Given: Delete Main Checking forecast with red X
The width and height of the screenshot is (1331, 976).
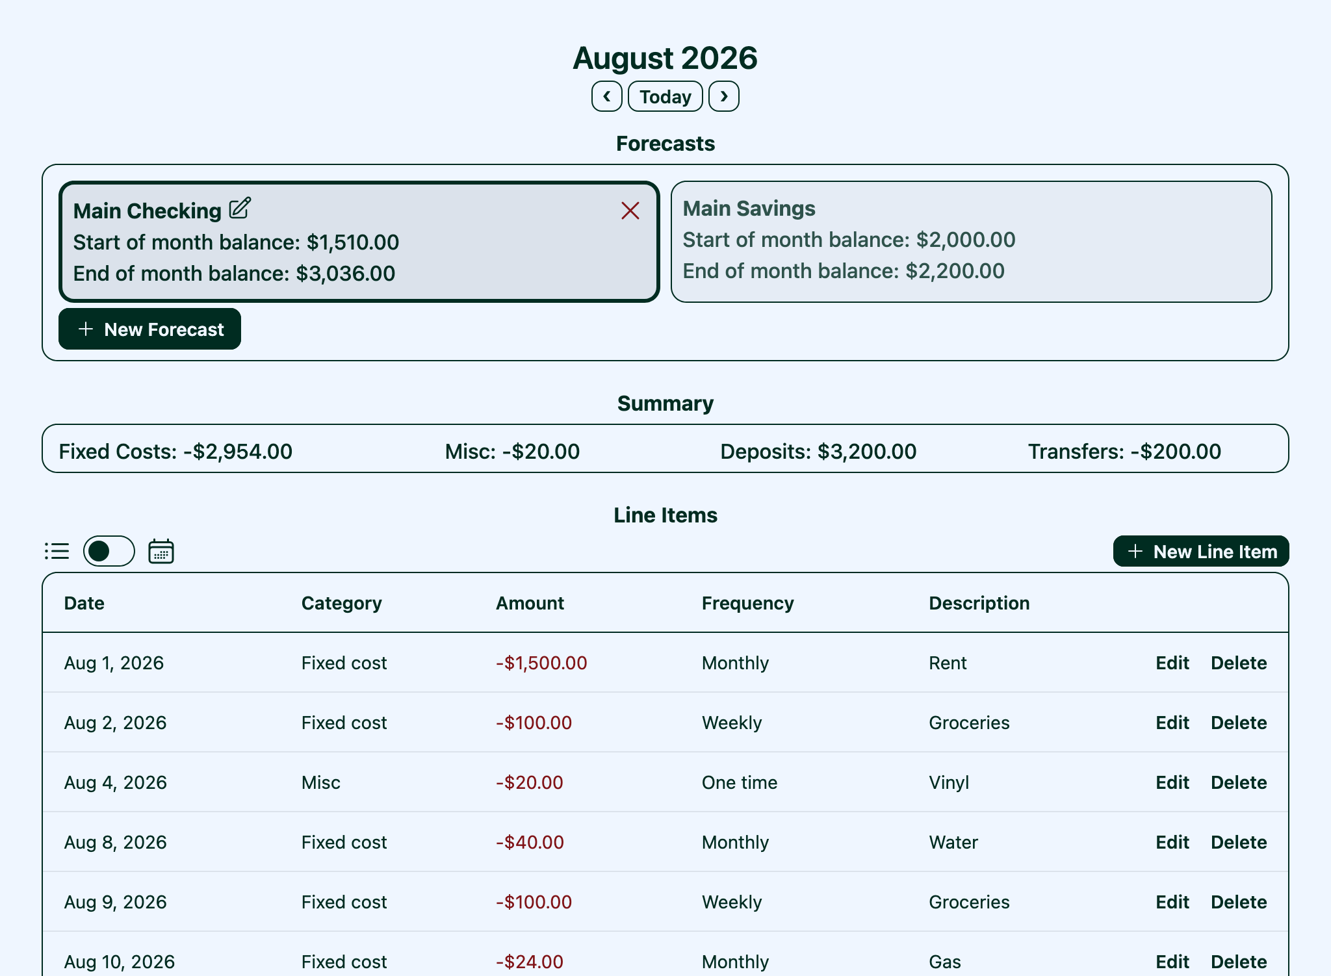Looking at the screenshot, I should tap(630, 211).
